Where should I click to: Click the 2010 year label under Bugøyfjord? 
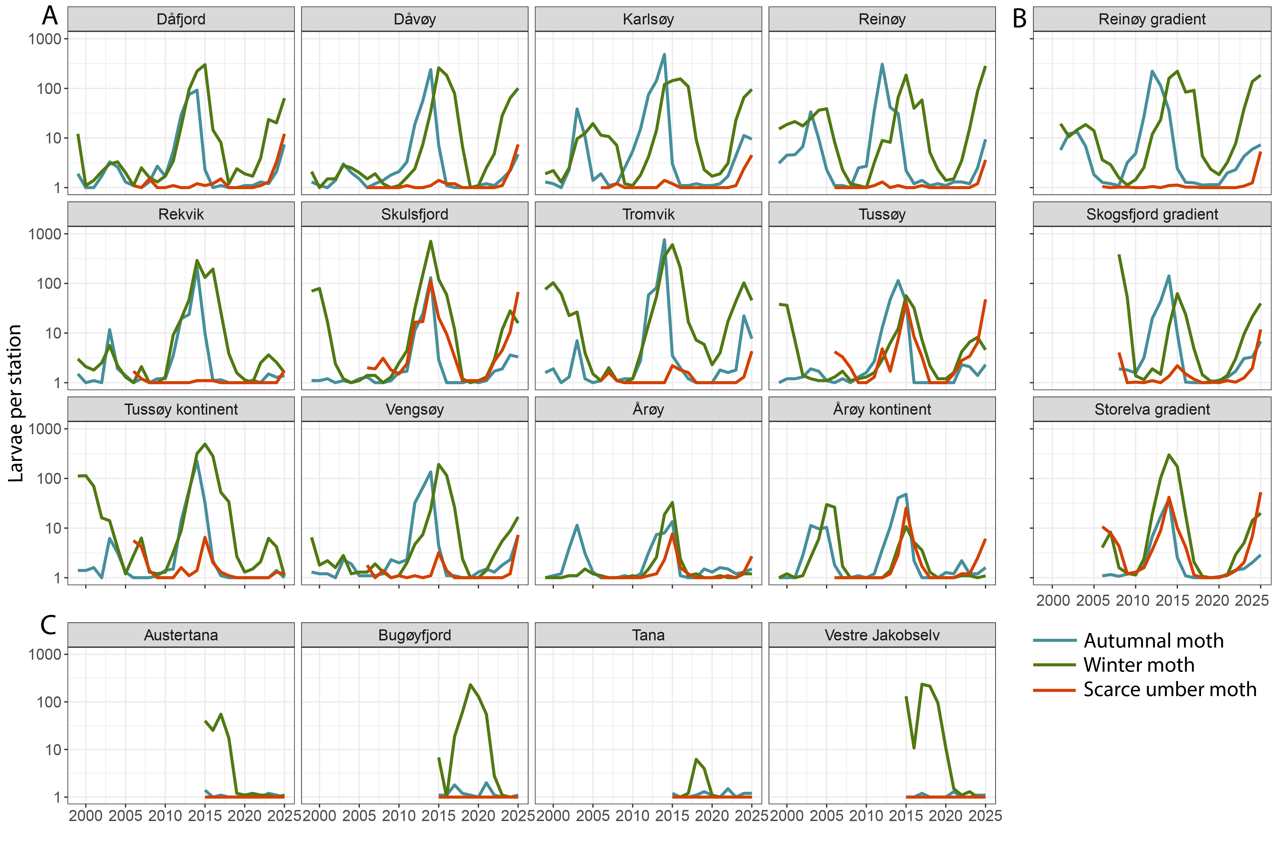tap(399, 816)
